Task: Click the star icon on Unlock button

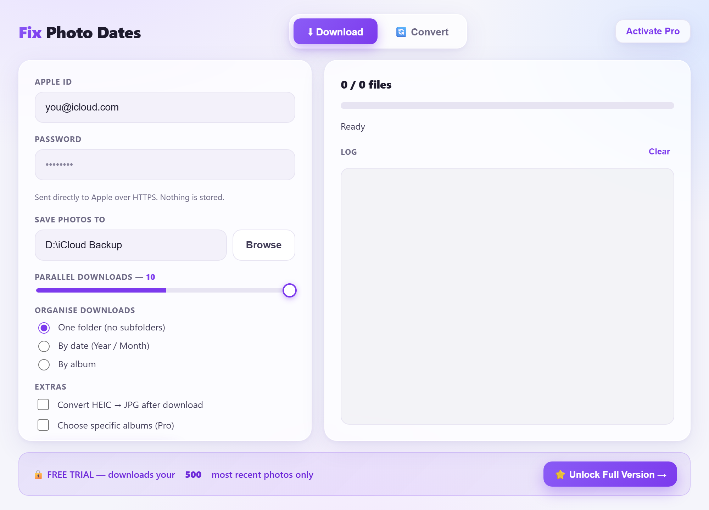Action: pos(560,475)
